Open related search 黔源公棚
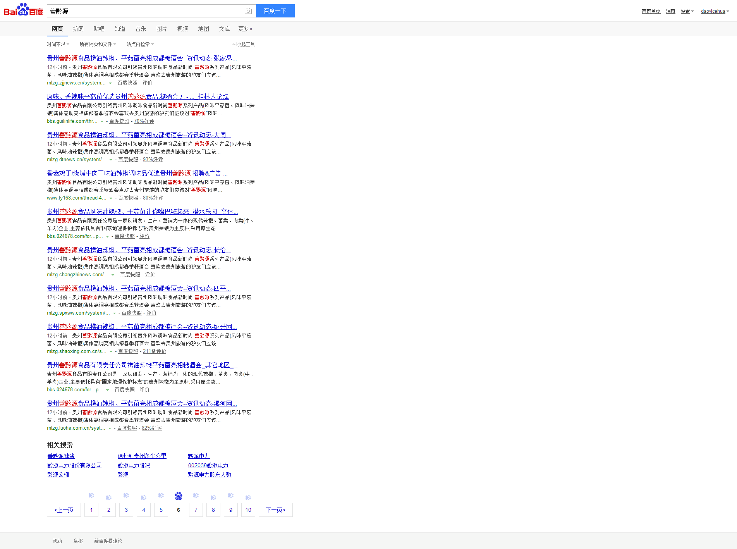 click(58, 475)
